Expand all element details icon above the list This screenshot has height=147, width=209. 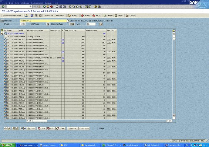pos(2,31)
